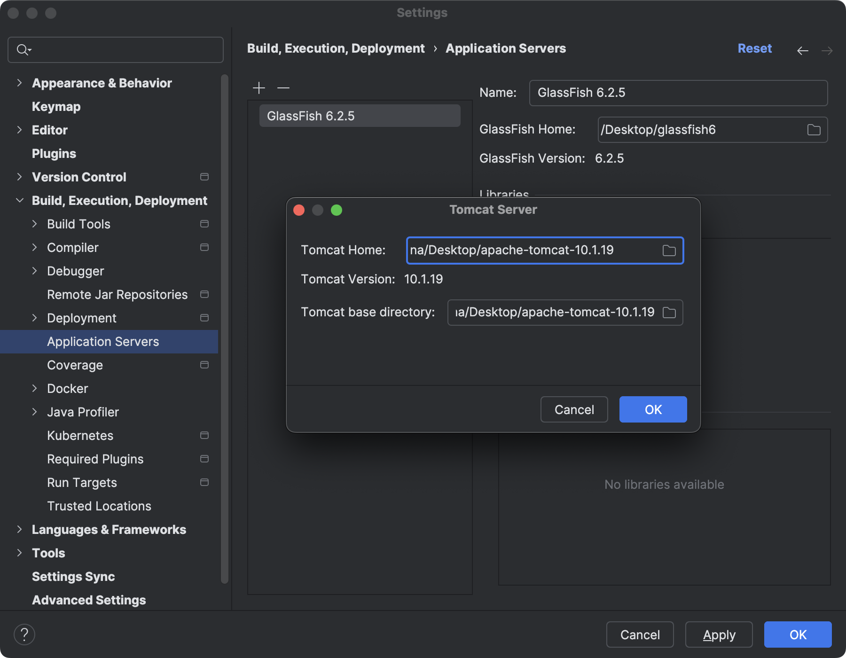Open GlassFish Home folder browser
The width and height of the screenshot is (846, 658).
pyautogui.click(x=814, y=130)
